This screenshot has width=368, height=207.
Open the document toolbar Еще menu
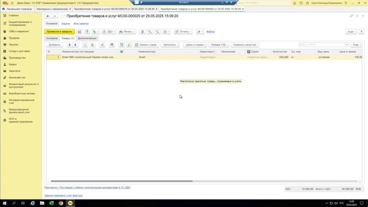pos(351,32)
